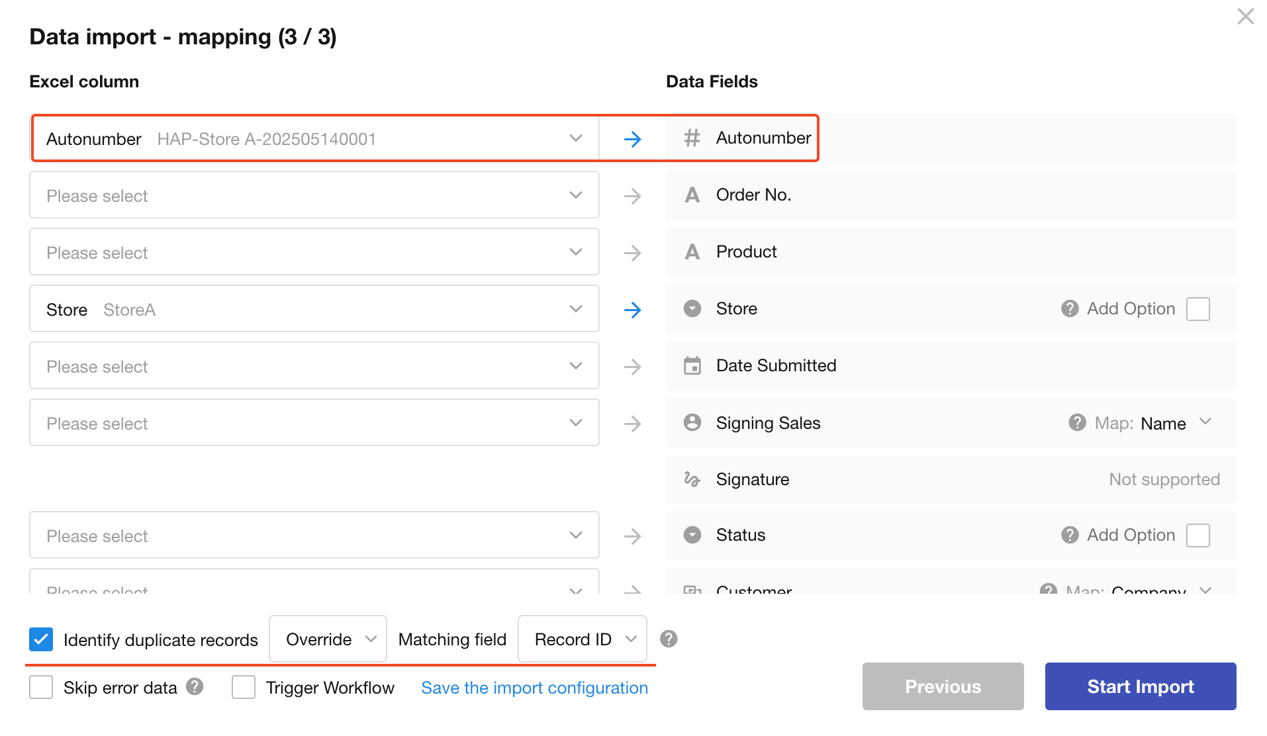This screenshot has height=736, width=1267.
Task: Click the help icon next to Map: Name
Action: point(1077,422)
